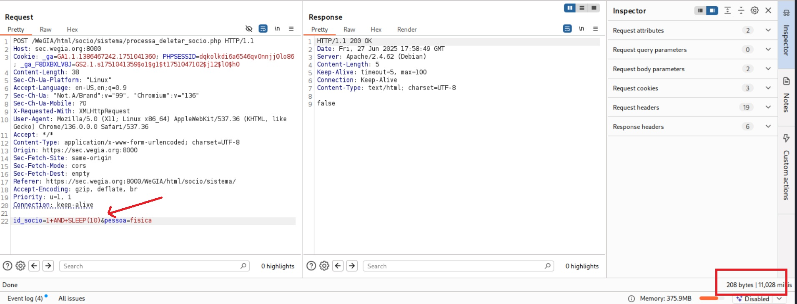Click magnifier icon in Response search field
The height and width of the screenshot is (304, 797).
pyautogui.click(x=548, y=266)
